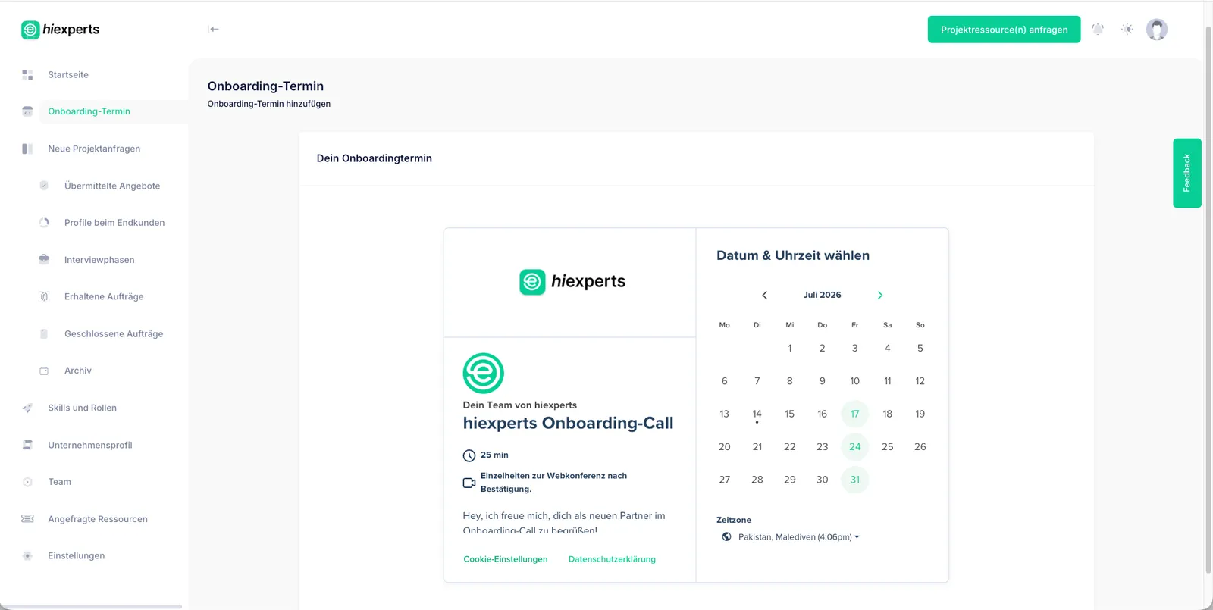Toggle light/dark theme sun icon
Screen dimensions: 1213x610
pos(1127,30)
